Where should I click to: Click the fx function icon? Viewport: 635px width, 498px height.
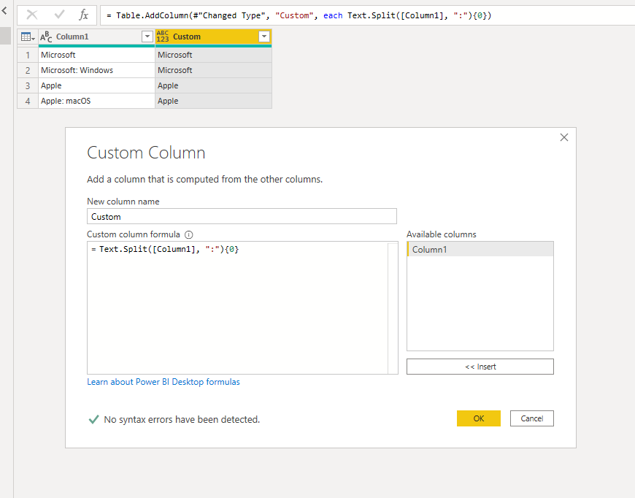pos(83,15)
